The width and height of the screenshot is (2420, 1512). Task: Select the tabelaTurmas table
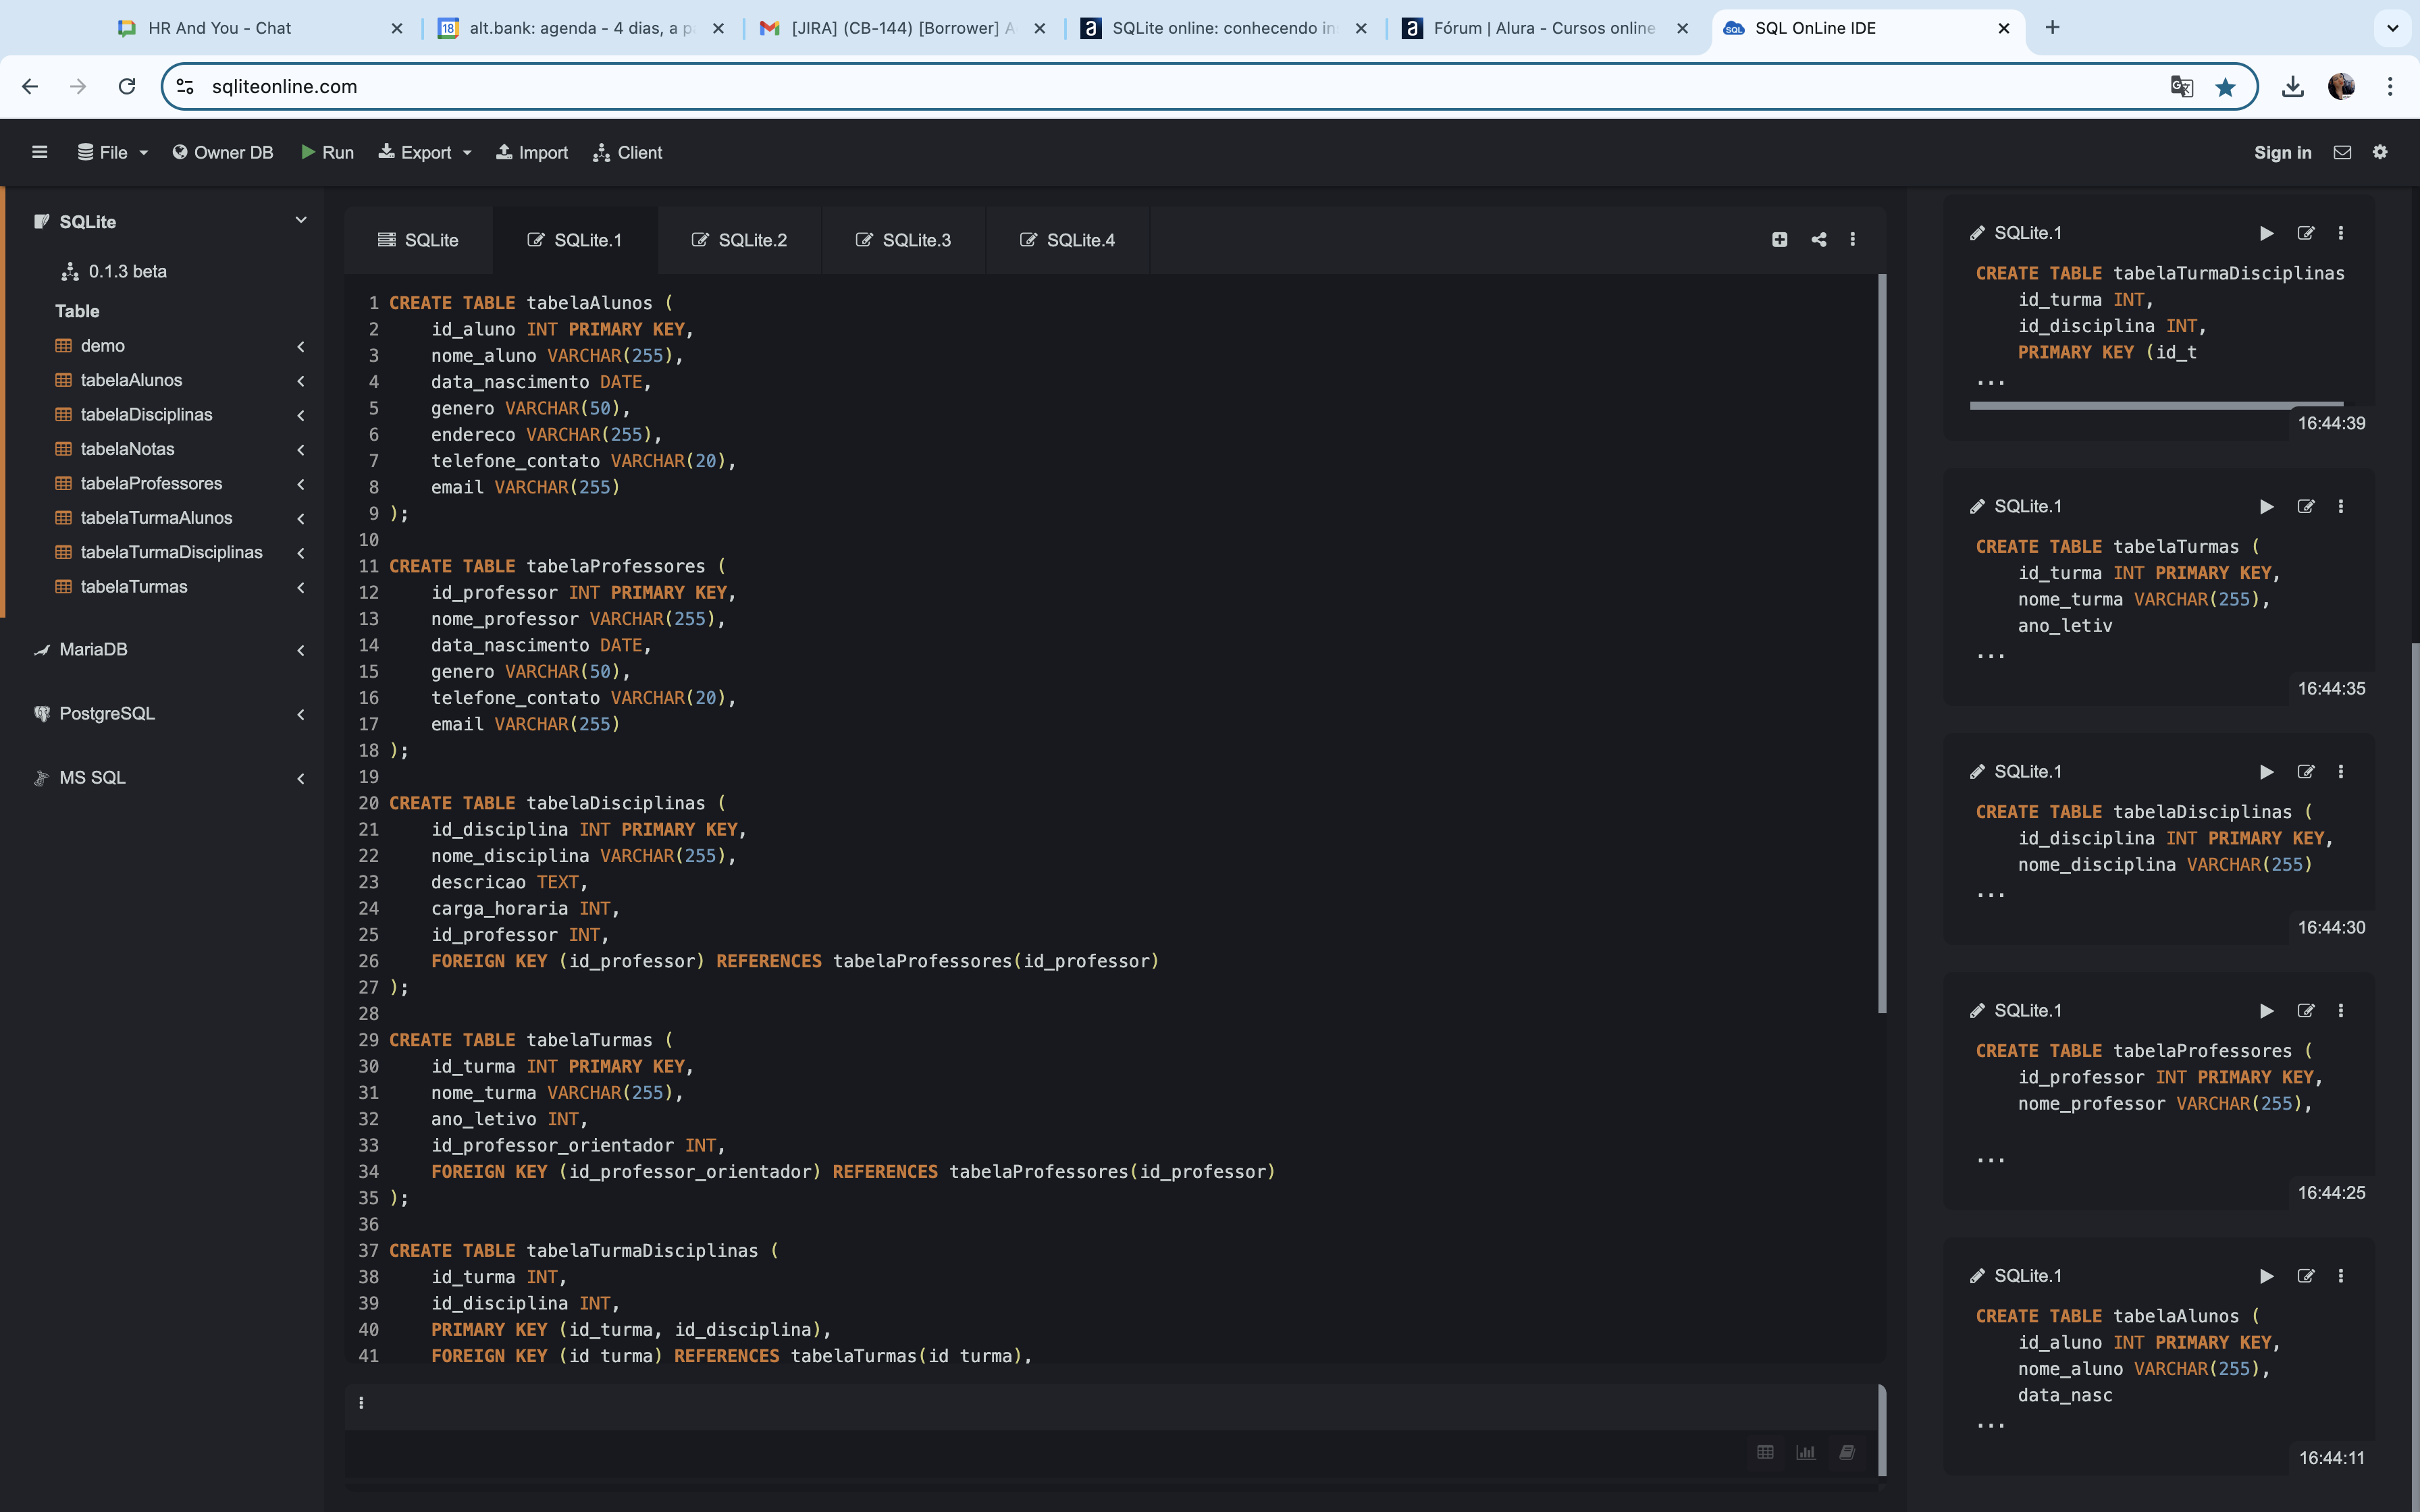coord(134,587)
